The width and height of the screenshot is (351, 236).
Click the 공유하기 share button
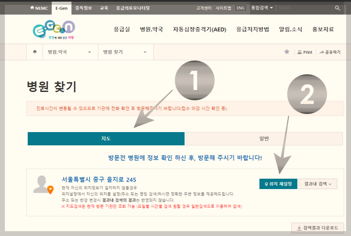coord(330,52)
